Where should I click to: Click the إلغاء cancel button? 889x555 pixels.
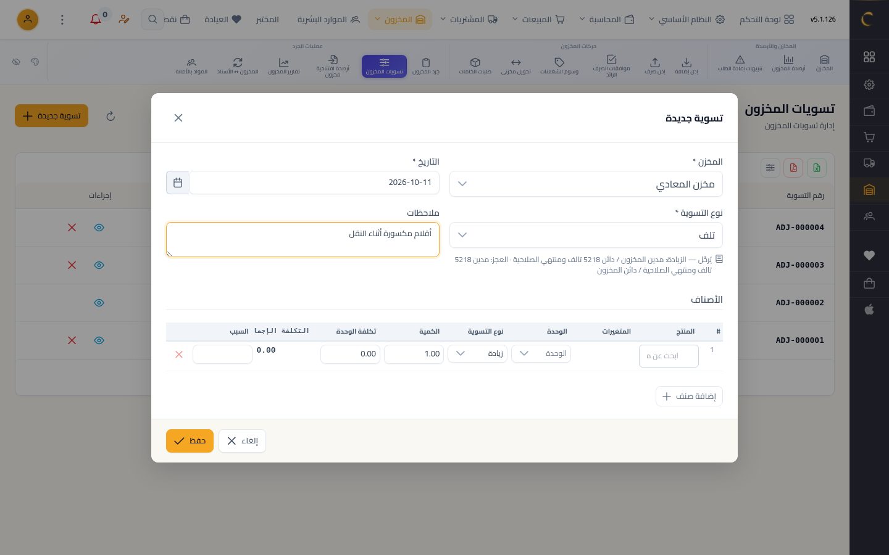coord(242,441)
